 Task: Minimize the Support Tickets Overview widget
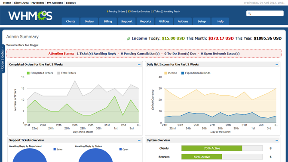(139, 141)
